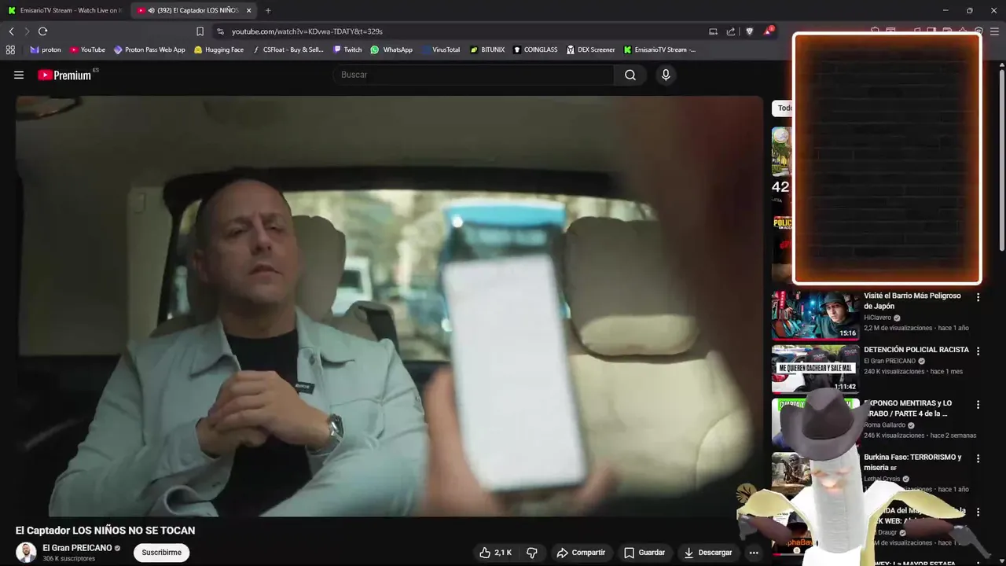The width and height of the screenshot is (1006, 566).
Task: Open a new tab with the plus button
Action: click(x=268, y=10)
